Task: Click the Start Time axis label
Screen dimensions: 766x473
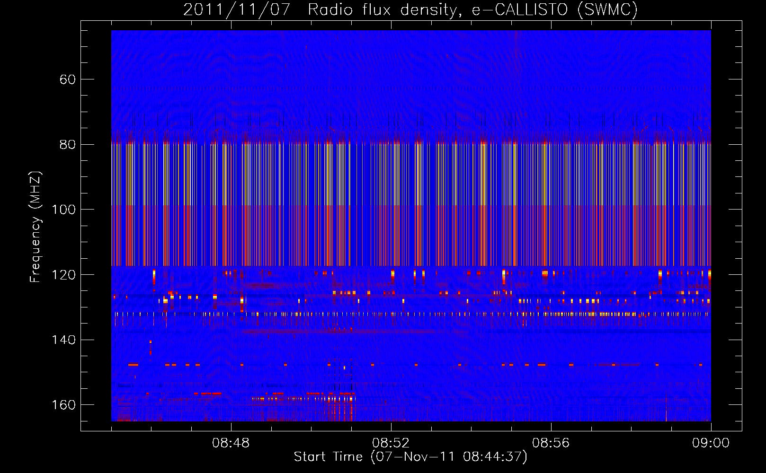Action: pyautogui.click(x=411, y=457)
